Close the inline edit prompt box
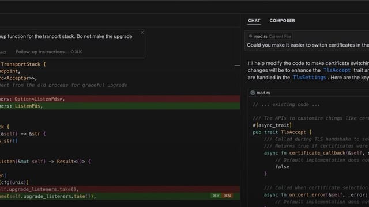This screenshot has height=207, width=369. point(142,33)
